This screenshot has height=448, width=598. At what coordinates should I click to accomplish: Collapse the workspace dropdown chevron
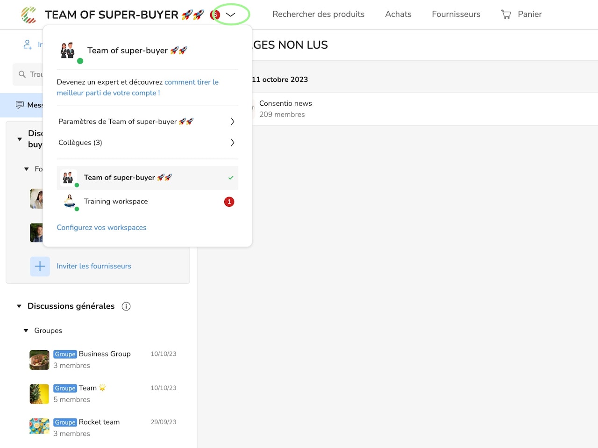(x=230, y=14)
